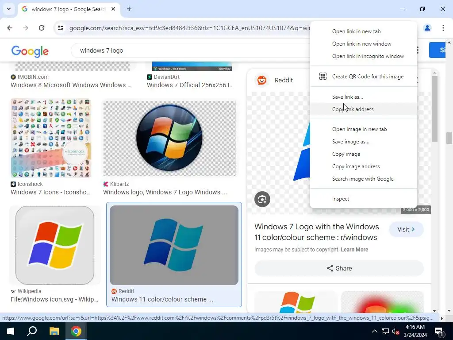Click the muted volume tray icon
The width and height of the screenshot is (453, 340).
click(x=395, y=331)
